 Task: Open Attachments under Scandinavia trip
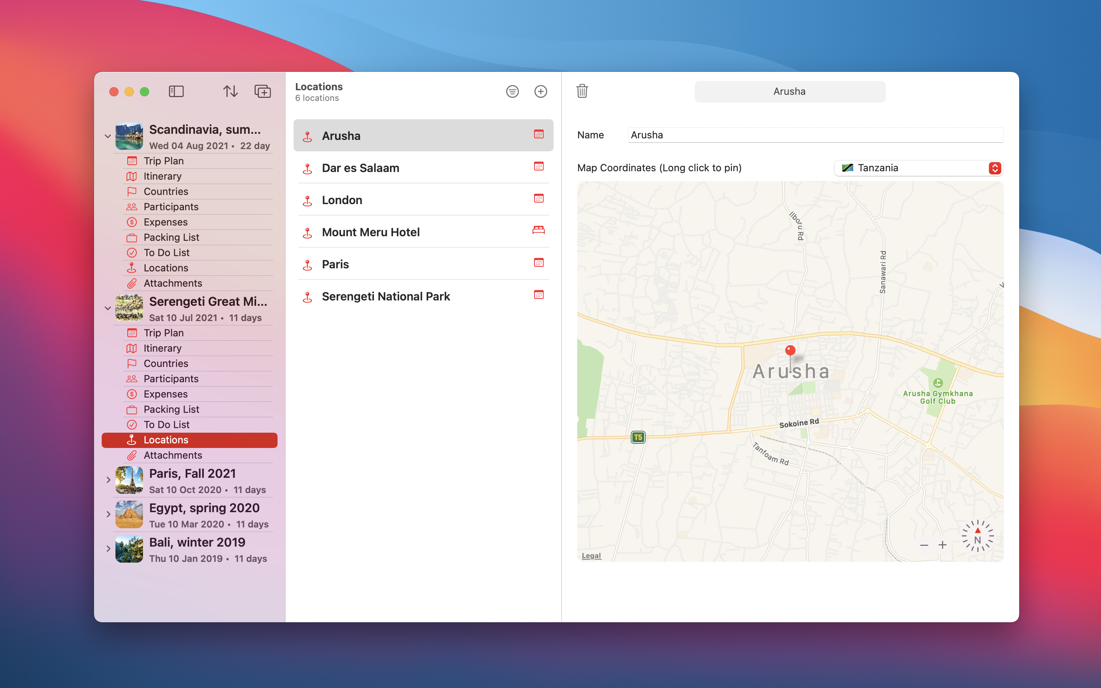(189, 284)
